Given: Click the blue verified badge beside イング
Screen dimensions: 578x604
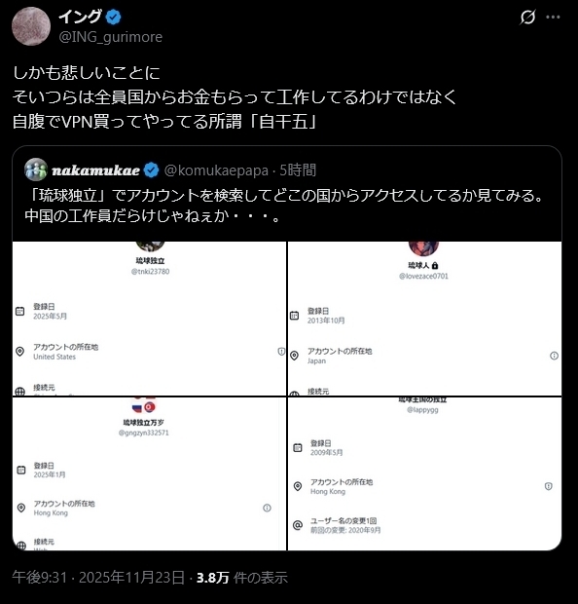Looking at the screenshot, I should click(x=113, y=17).
